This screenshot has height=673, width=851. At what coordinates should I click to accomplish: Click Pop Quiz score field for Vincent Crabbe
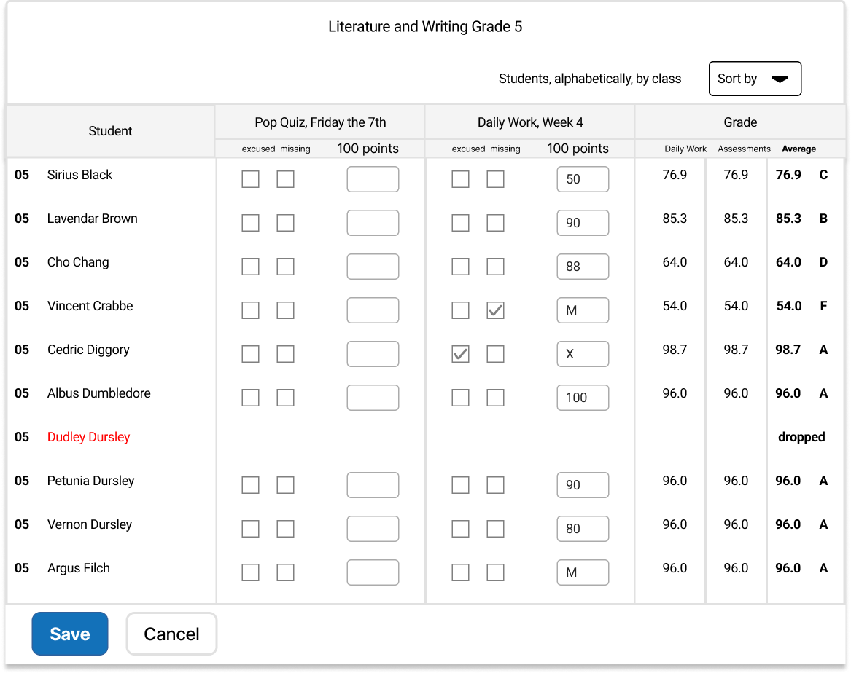pos(373,310)
